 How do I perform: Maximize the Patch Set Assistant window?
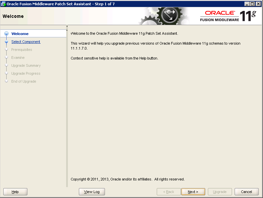pos(252,4)
